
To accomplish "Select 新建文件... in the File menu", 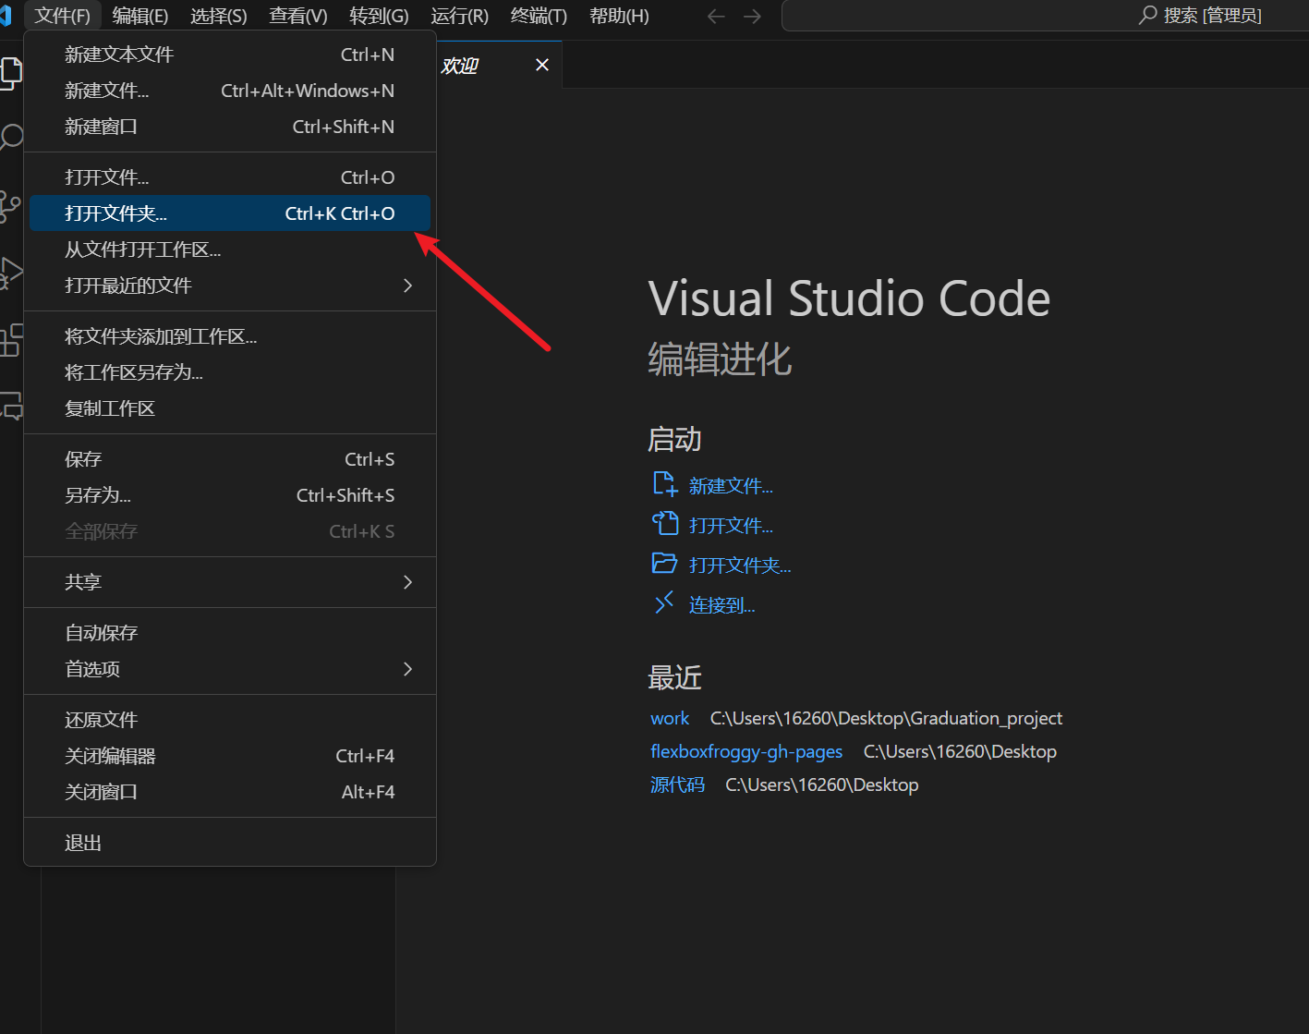I will coord(230,91).
